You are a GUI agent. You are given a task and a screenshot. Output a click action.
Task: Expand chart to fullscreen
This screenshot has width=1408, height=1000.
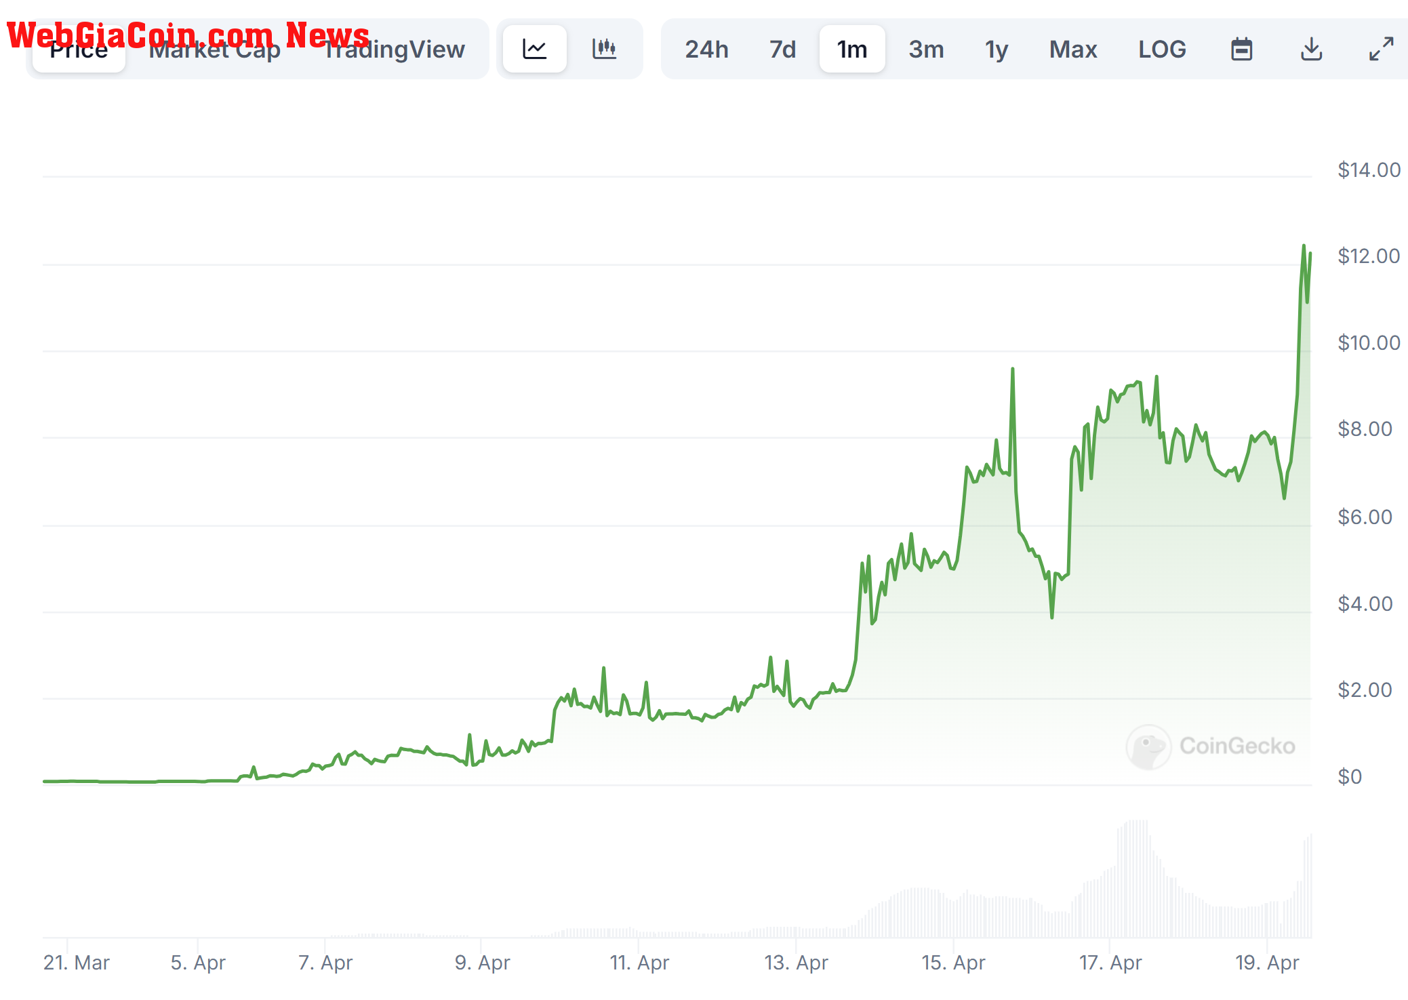[1381, 49]
